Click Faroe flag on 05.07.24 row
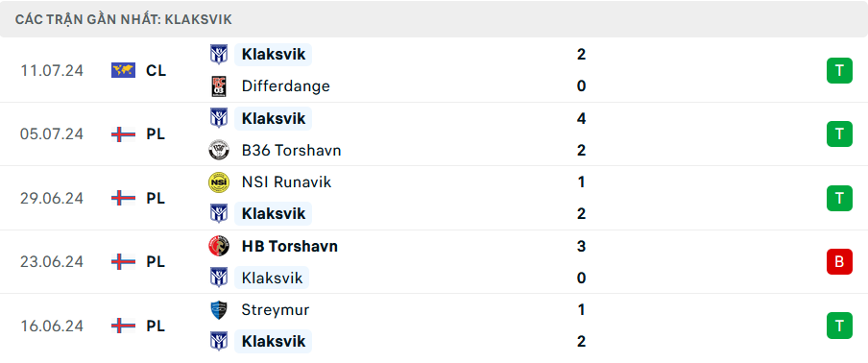The image size is (868, 363). coord(124,134)
